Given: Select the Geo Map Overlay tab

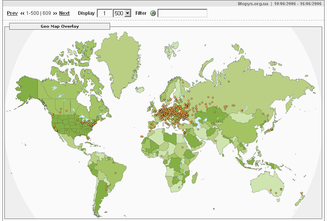Looking at the screenshot, I should (59, 26).
